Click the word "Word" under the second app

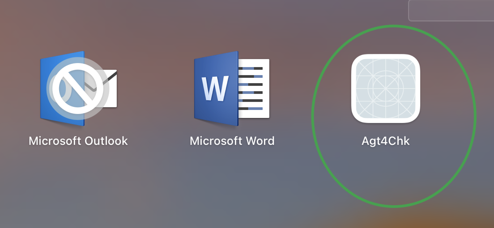(260, 141)
